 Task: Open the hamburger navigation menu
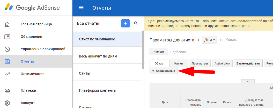tap(81, 8)
